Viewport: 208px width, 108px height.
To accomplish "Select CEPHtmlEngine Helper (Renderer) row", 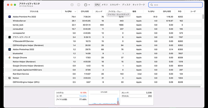I will tap(103, 45).
